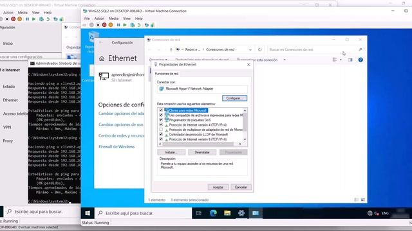Image resolution: width=412 pixels, height=231 pixels.
Task: Click the green Start icon in SQL2 toolbar
Action: coord(125,25)
